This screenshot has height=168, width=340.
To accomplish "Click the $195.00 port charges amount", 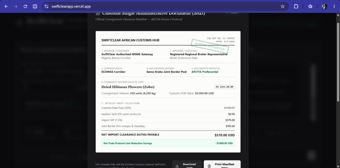I will 230,126.
